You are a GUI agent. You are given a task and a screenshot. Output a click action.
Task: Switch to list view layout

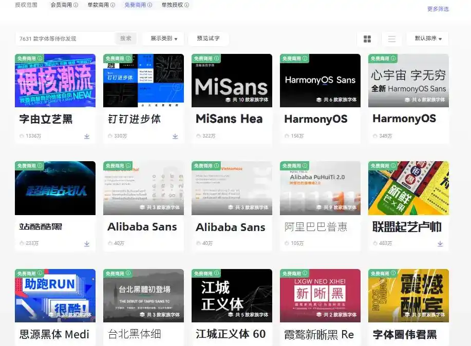pyautogui.click(x=391, y=39)
